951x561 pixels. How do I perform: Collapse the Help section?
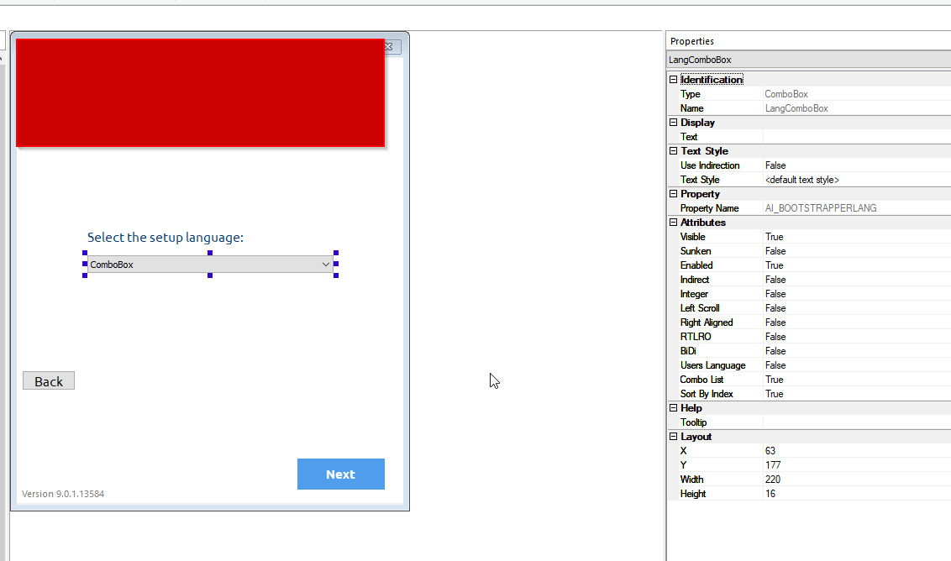673,407
